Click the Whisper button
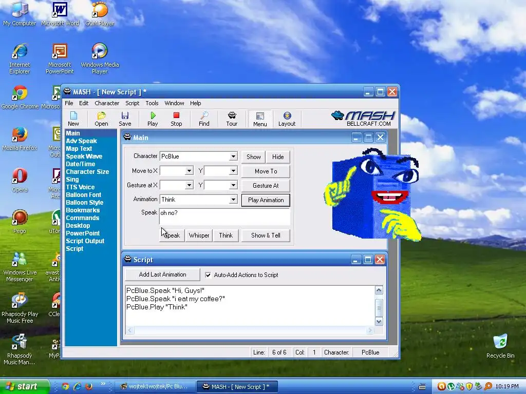This screenshot has width=526, height=394. [x=199, y=235]
